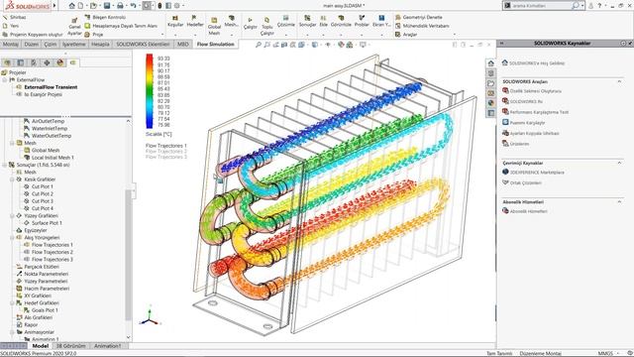Click Projenin Kopyasını oluştur
Viewport: 634px width, 357px height.
pos(33,35)
